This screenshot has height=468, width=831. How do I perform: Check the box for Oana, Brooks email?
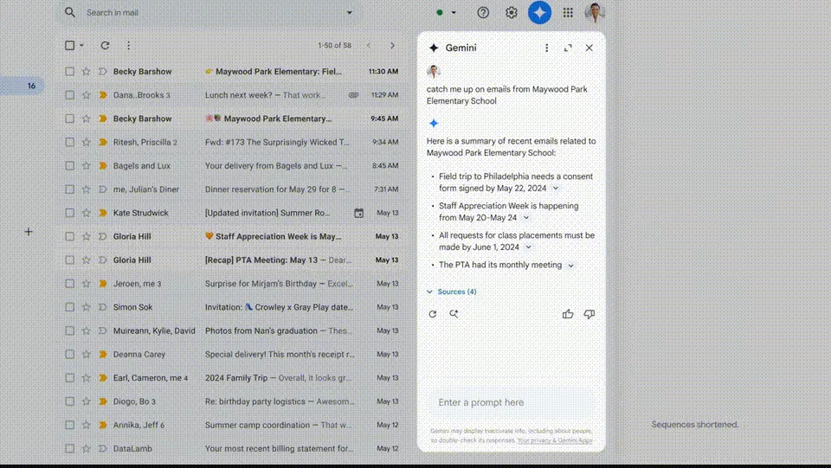pos(69,95)
